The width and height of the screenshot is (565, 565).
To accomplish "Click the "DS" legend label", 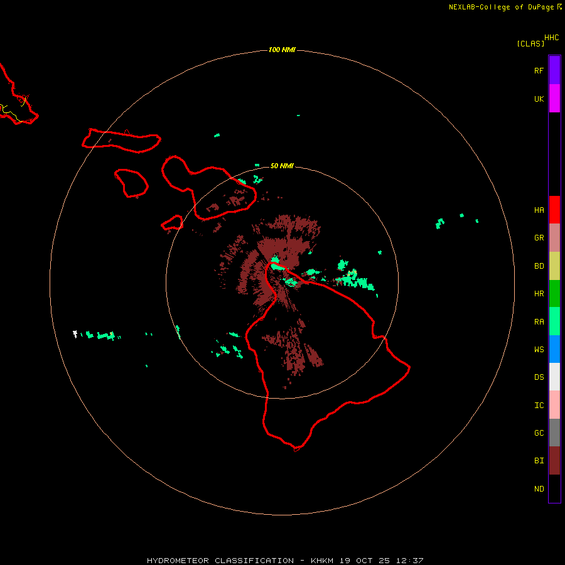I will coord(539,377).
